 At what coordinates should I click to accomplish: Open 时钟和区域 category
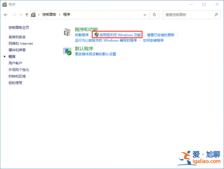tap(17, 76)
